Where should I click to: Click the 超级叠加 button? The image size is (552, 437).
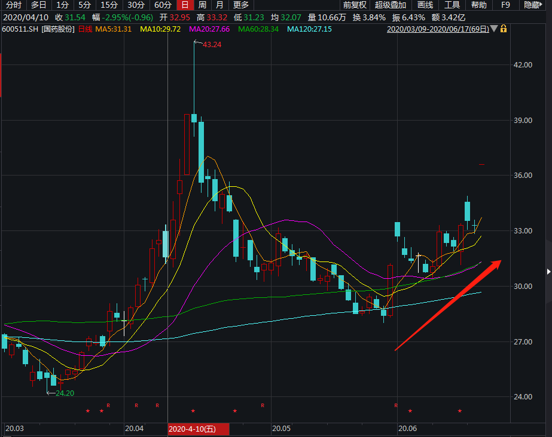(391, 5)
